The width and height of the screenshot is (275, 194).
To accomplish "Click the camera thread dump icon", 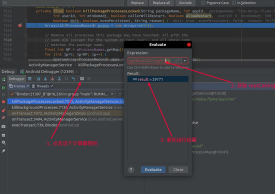I will coord(3,126).
